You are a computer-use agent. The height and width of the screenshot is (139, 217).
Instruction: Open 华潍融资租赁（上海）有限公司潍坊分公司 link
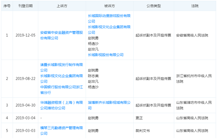point(61,105)
